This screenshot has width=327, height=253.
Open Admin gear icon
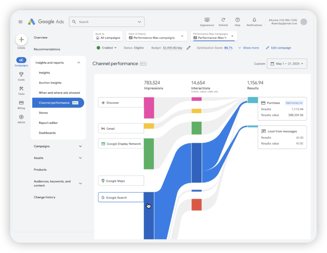click(x=21, y=117)
